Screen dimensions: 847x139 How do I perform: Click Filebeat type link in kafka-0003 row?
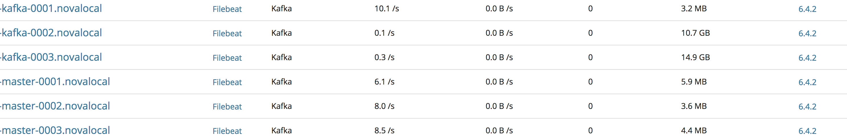(x=227, y=58)
